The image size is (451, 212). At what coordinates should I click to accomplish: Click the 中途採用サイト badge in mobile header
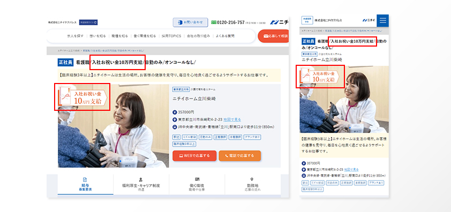307,20
